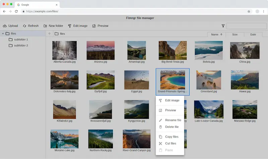Collapse the files tree node chevron
The image size is (268, 159).
click(3, 34)
